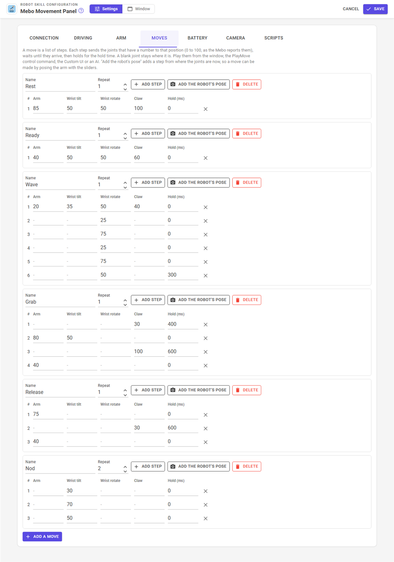Remove step 2 of the Release move
This screenshot has width=394, height=562.
tap(205, 428)
